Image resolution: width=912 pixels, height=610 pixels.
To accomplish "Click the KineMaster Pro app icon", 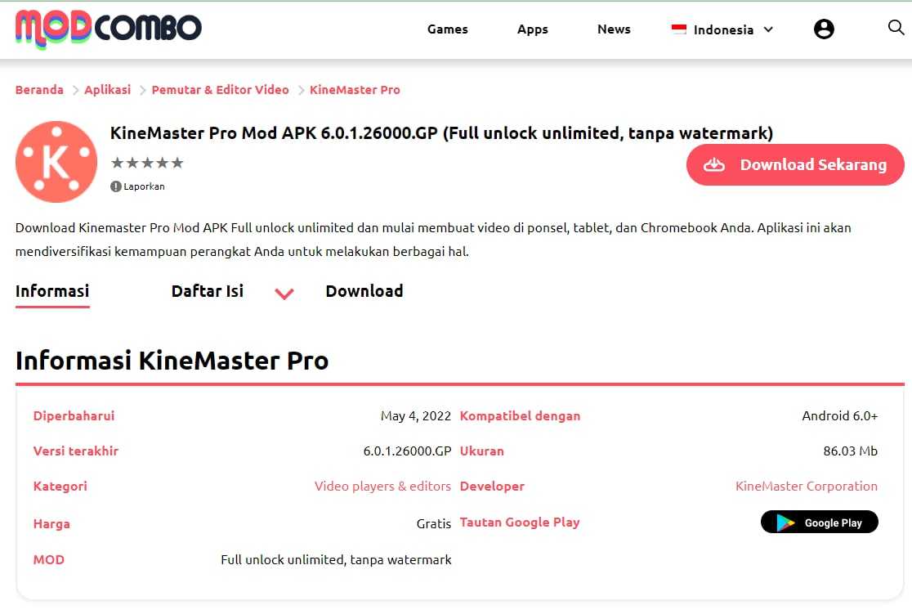I will [56, 162].
